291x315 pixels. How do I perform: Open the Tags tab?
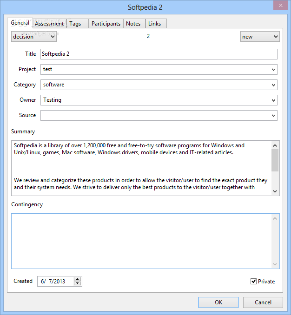coord(77,24)
